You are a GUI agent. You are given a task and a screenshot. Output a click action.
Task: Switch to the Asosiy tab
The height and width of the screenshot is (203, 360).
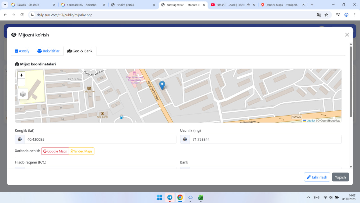22,51
